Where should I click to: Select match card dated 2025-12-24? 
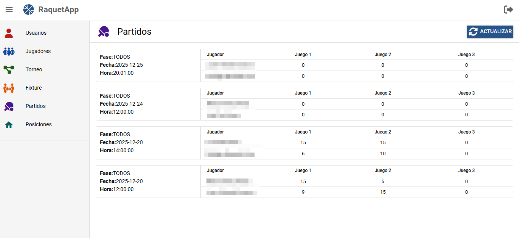coord(304,104)
